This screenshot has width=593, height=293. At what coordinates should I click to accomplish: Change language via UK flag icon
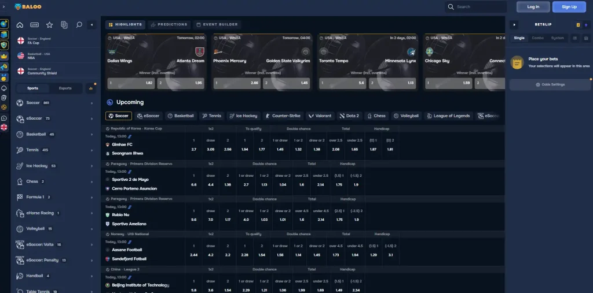tap(4, 127)
